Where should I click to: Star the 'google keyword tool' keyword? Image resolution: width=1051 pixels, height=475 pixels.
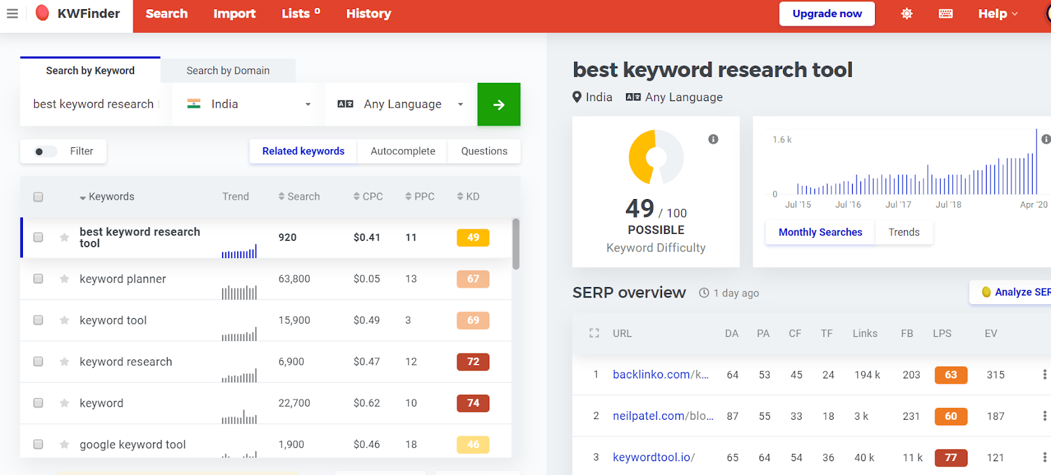pos(64,444)
